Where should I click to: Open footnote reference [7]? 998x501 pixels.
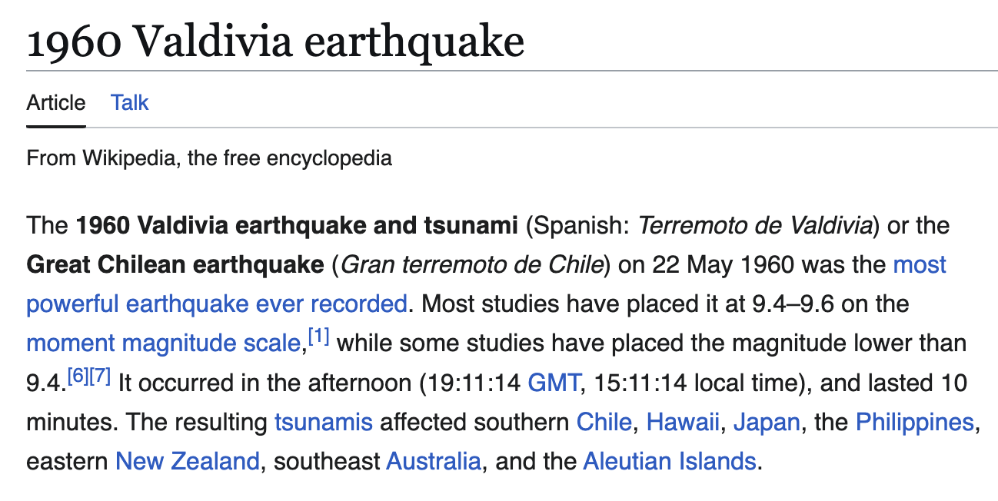[100, 376]
